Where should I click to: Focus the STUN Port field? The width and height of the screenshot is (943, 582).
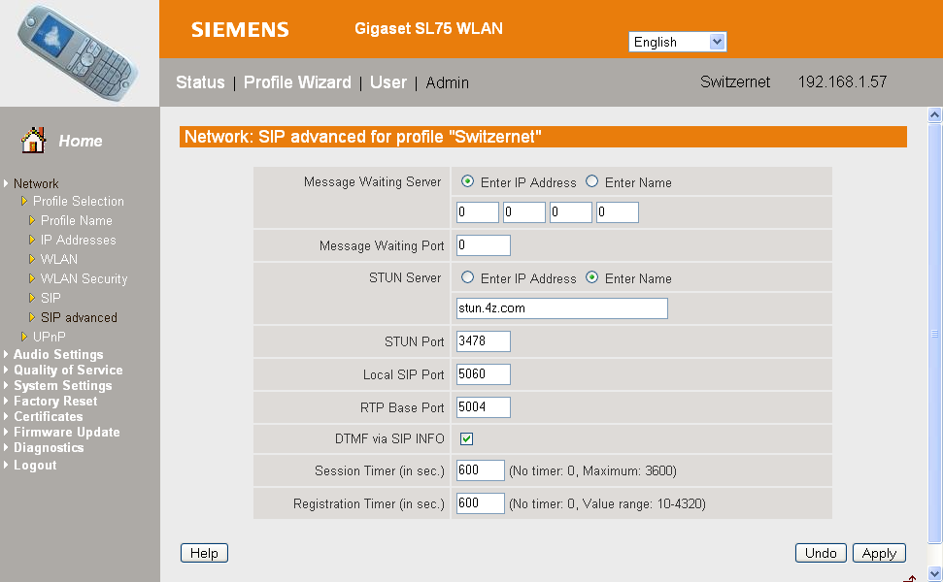484,341
